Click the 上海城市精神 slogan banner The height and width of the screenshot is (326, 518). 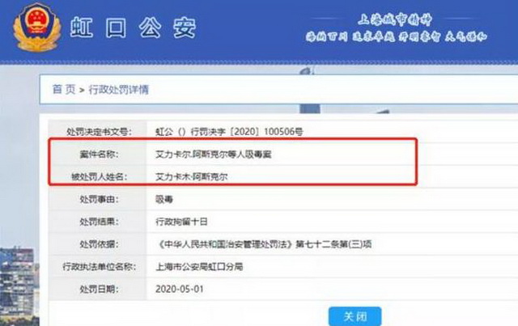tap(396, 28)
